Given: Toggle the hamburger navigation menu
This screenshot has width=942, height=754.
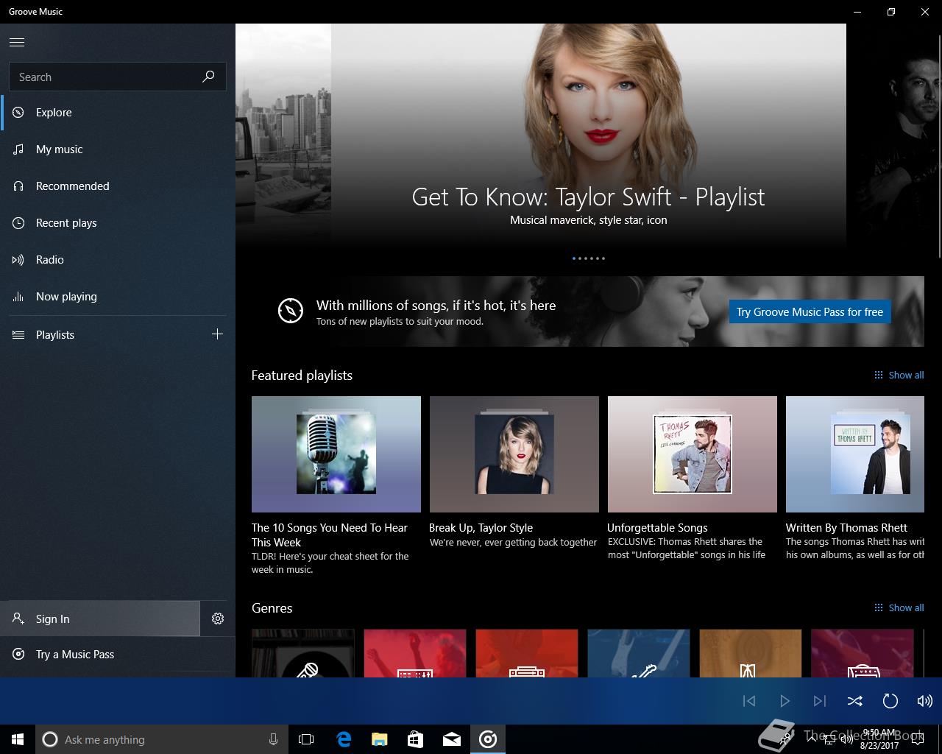Looking at the screenshot, I should click(17, 43).
